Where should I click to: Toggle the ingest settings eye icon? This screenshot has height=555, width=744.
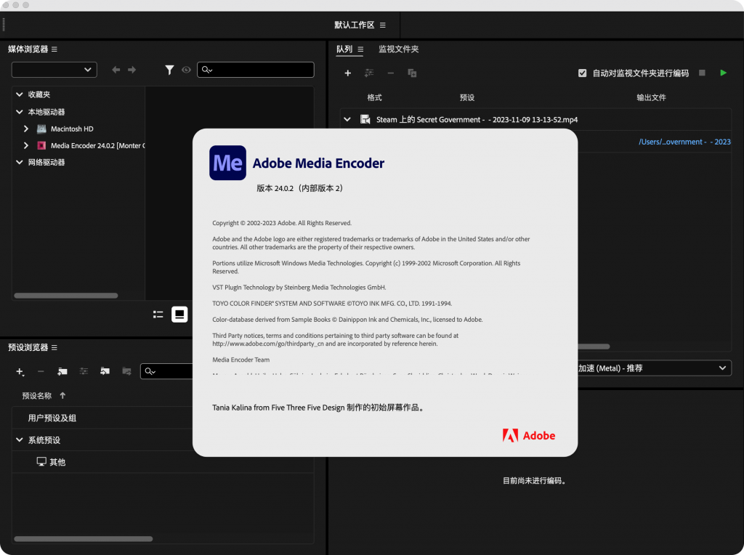187,70
